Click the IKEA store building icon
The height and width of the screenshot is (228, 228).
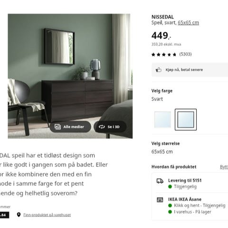point(160,199)
